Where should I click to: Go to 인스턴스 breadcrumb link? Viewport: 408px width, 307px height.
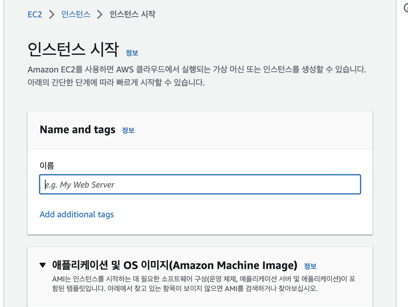click(x=76, y=14)
